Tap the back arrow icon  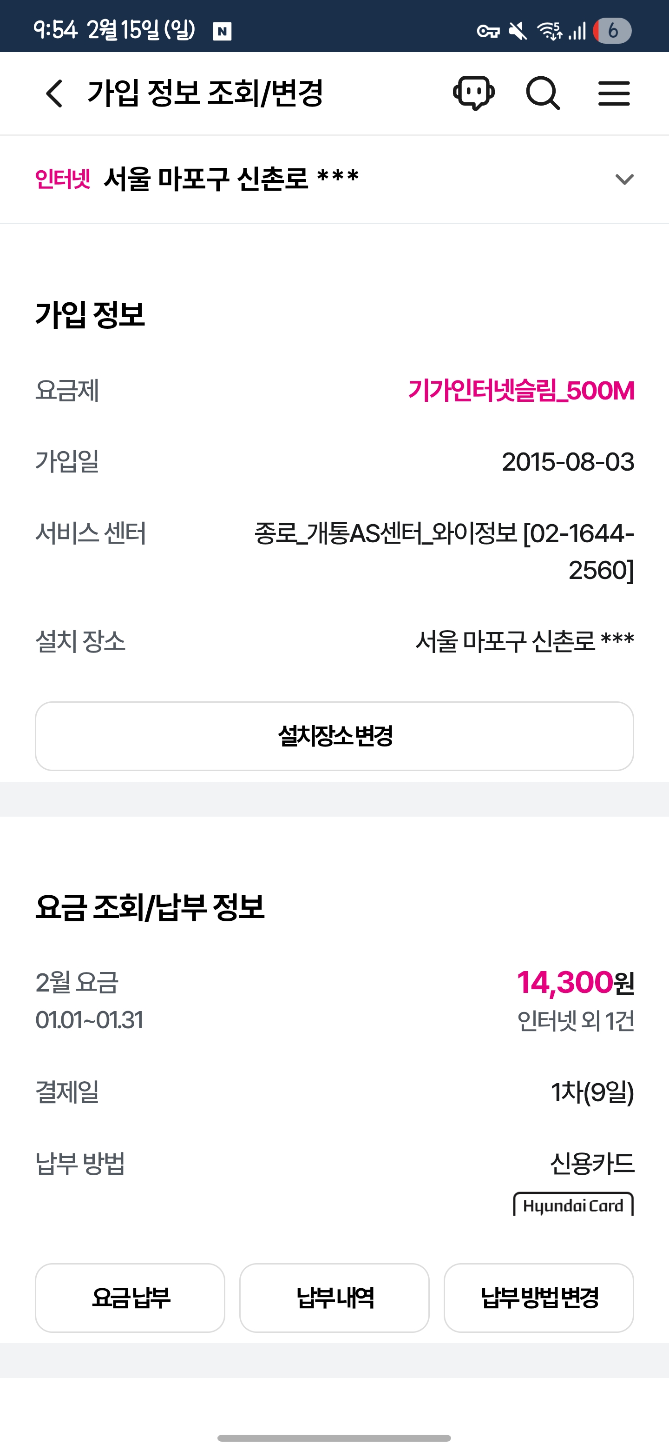[x=54, y=93]
